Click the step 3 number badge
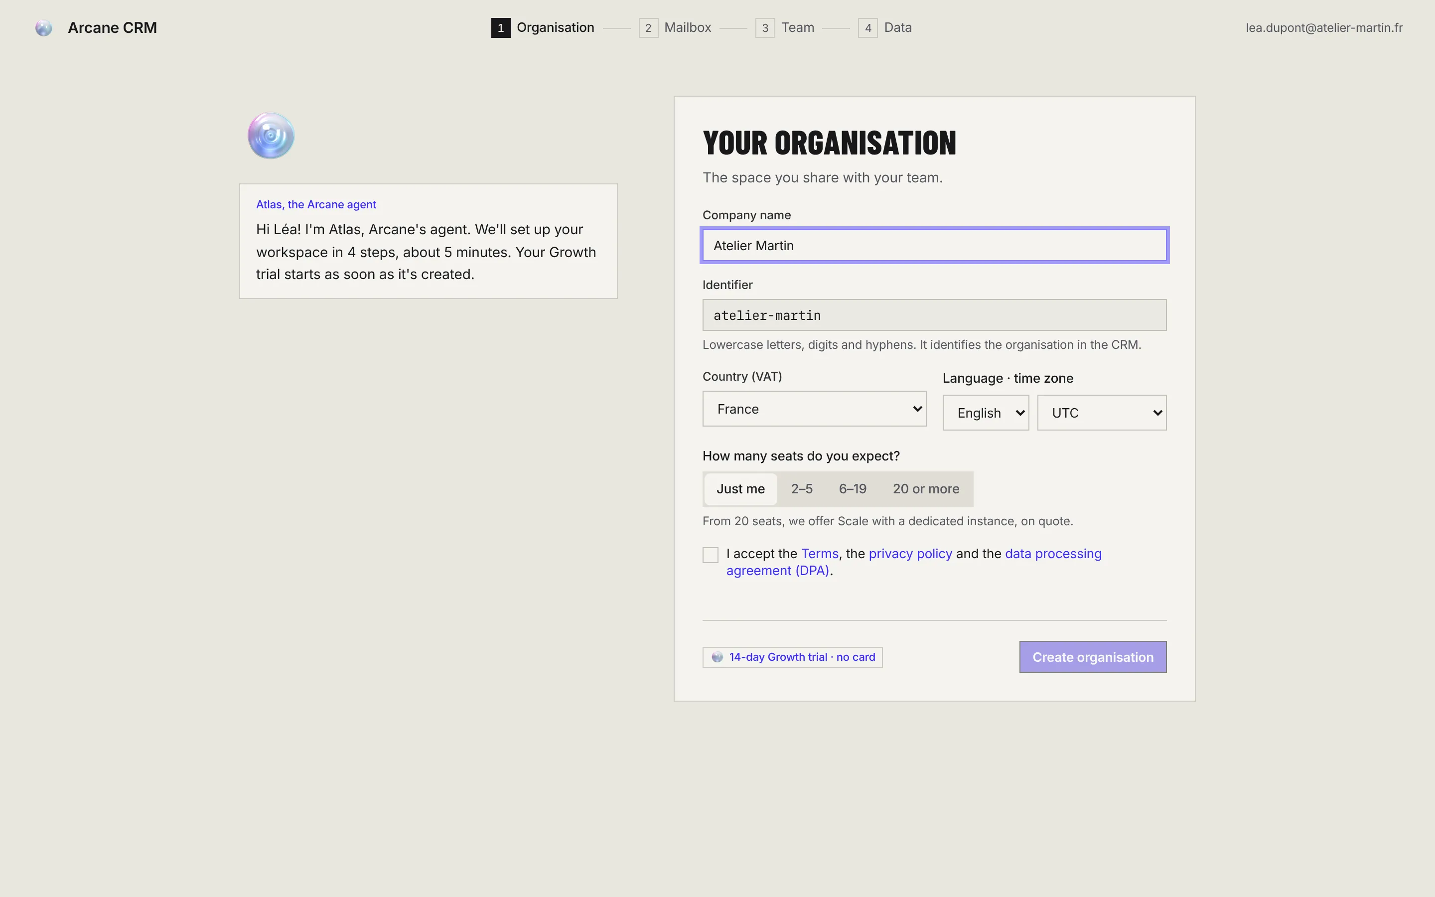1435x897 pixels. click(765, 28)
